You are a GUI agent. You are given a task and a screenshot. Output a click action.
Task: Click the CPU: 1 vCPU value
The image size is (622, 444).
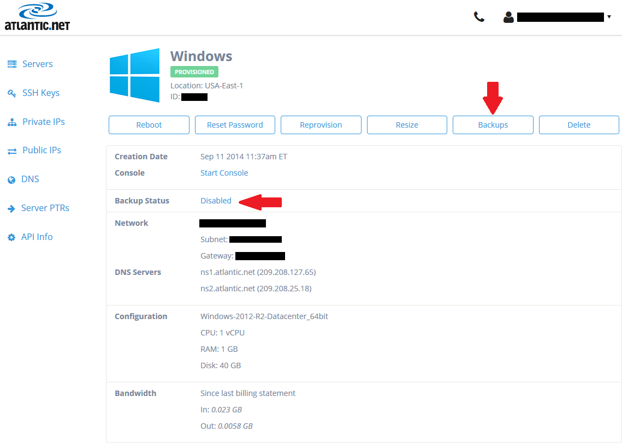(x=223, y=333)
